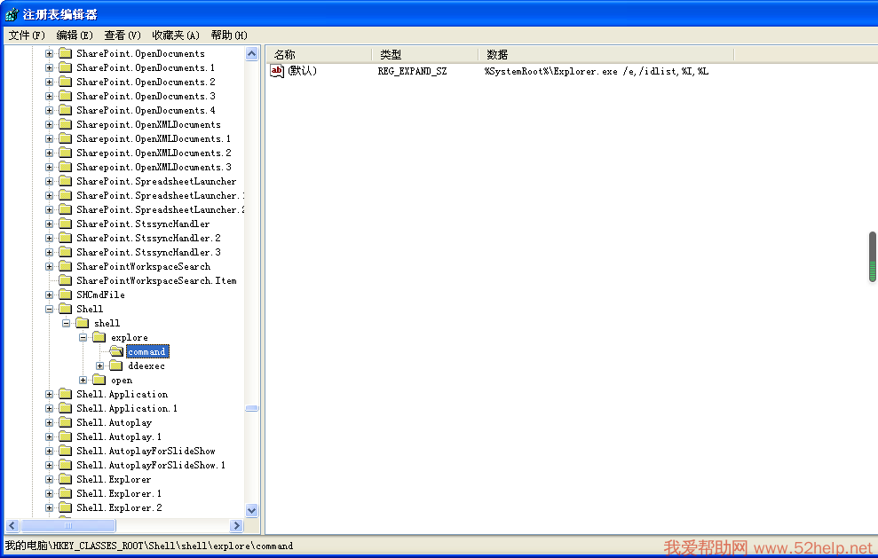Click the open command folder icon
Screen dimensions: 878x558
click(116, 351)
